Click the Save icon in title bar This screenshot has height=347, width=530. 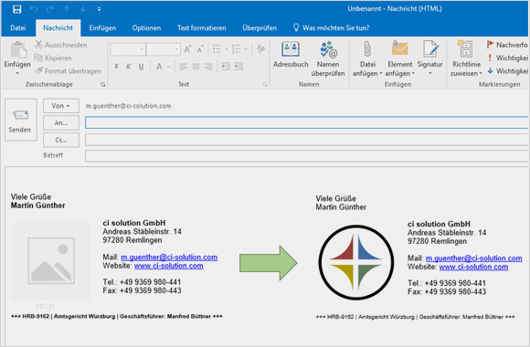click(16, 9)
